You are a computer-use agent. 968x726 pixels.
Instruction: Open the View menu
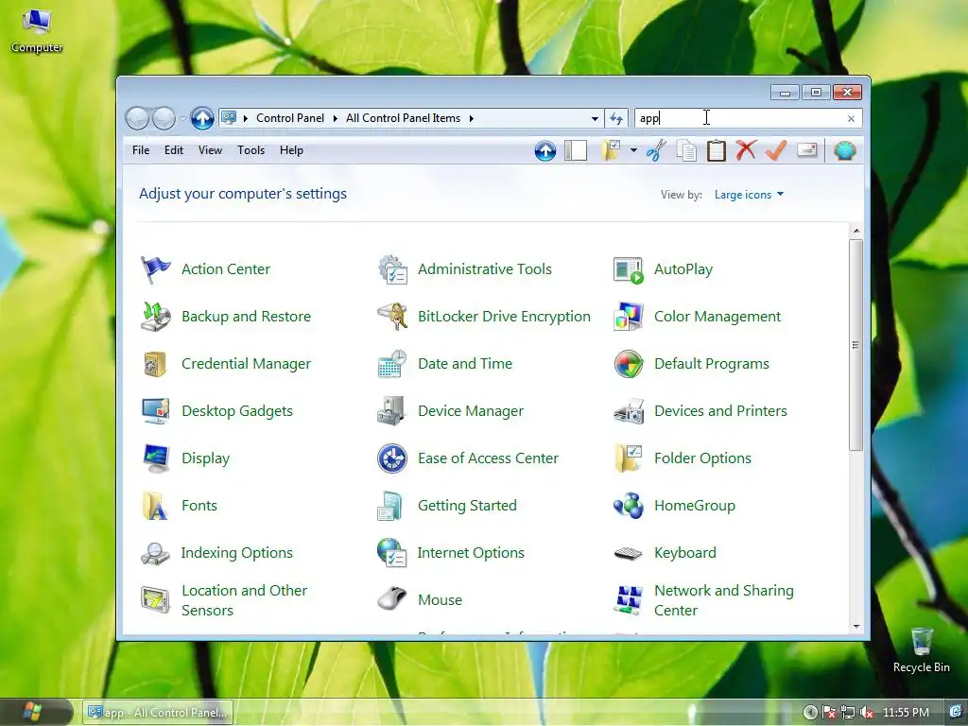pos(210,150)
